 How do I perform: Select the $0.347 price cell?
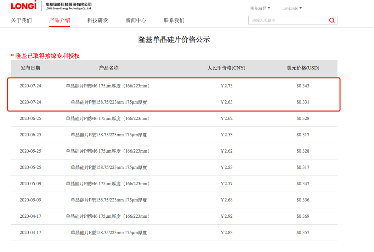coord(303,183)
